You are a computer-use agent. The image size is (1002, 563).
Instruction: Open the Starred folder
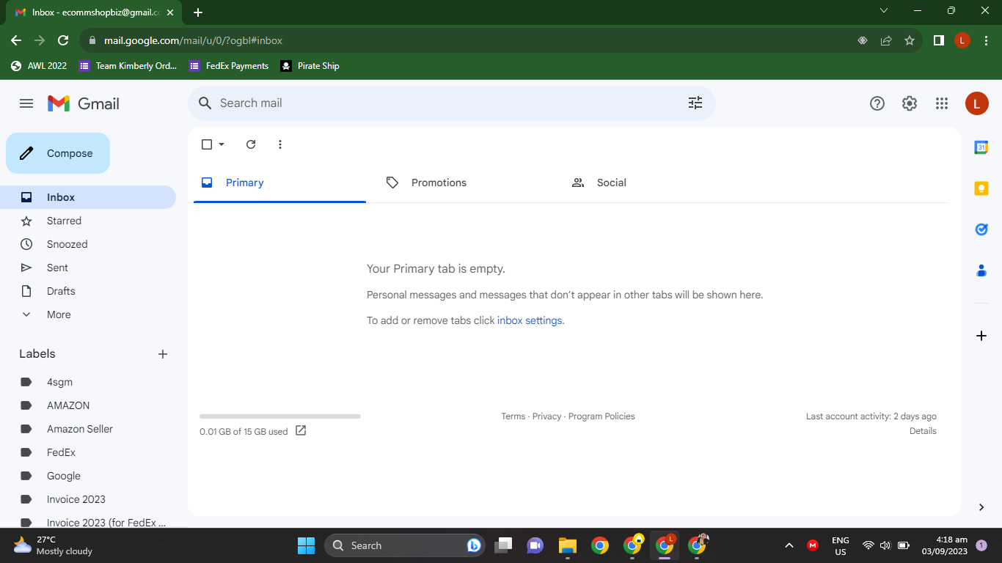click(88, 221)
